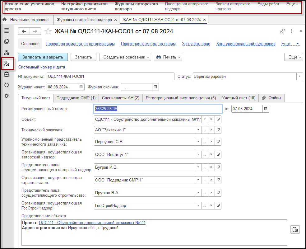Click the briefcase icon in sidebar
Image resolution: width=306 pixels, height=249 pixels.
point(7,74)
